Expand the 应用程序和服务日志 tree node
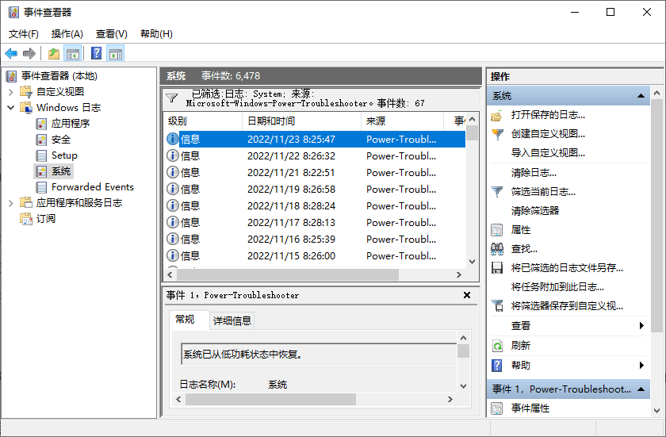The width and height of the screenshot is (666, 437). tap(11, 203)
